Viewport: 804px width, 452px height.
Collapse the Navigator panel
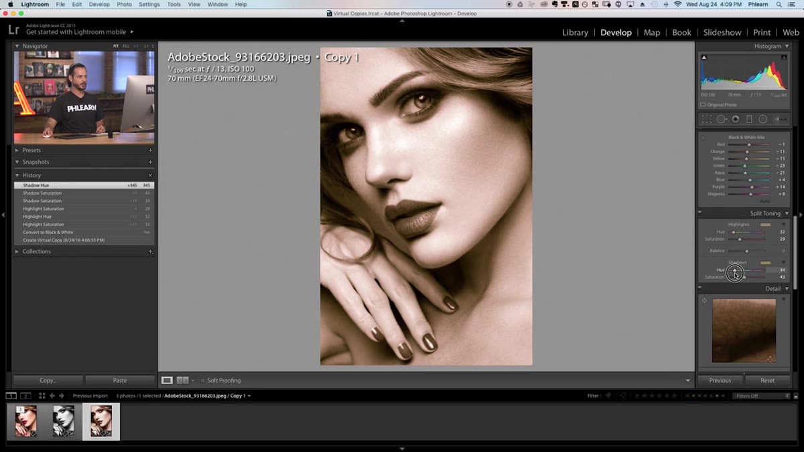click(17, 46)
